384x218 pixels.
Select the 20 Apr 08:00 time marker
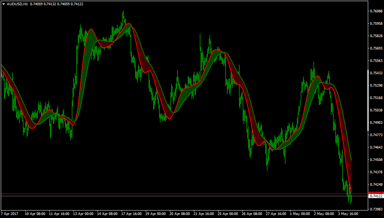(x=180, y=213)
